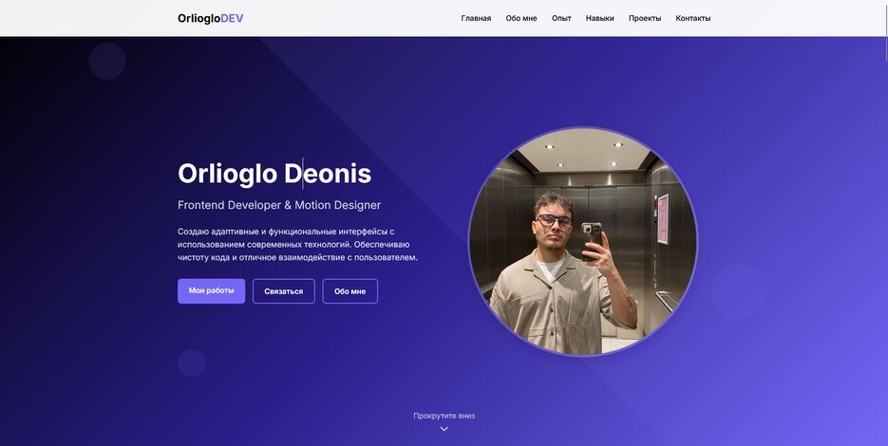
Task: Click the Прокрутите вниз label
Action: (444, 416)
